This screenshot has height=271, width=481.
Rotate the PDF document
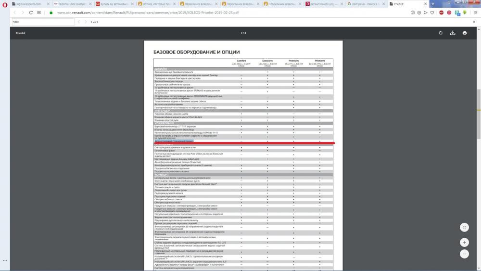click(441, 33)
